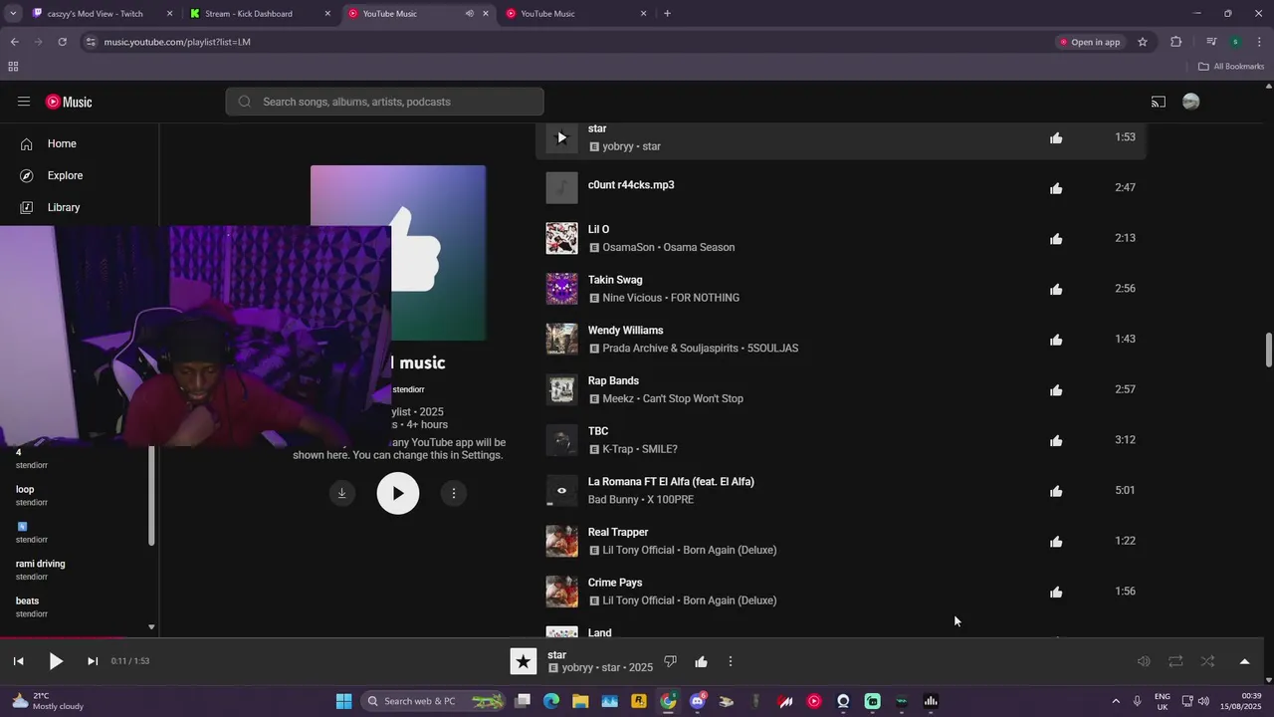Image resolution: width=1274 pixels, height=717 pixels.
Task: Open more actions for the current song
Action: [731, 661]
